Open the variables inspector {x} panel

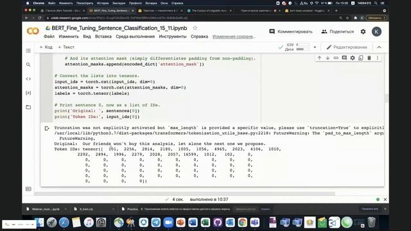pyautogui.click(x=28, y=93)
